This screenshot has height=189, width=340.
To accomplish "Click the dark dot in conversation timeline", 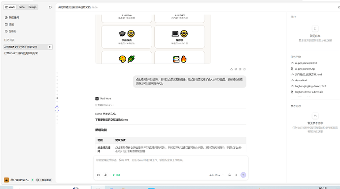I will (x=57, y=98).
